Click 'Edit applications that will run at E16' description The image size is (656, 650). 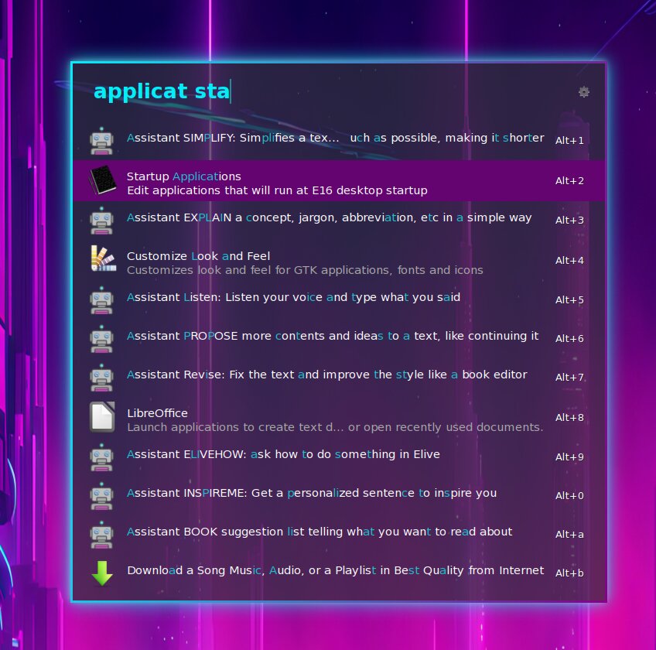277,190
